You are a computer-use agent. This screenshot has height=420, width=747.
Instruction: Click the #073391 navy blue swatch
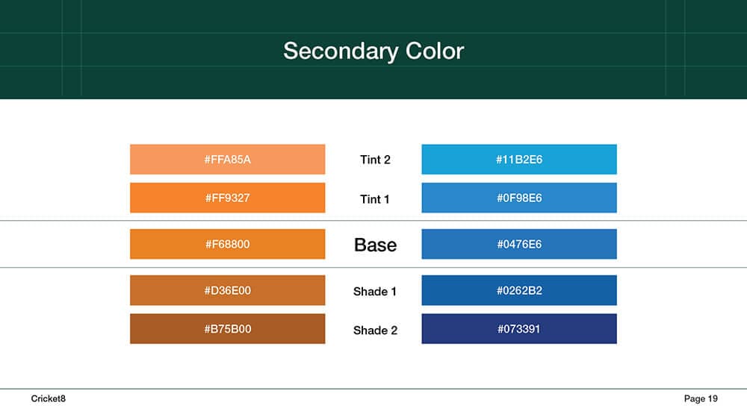pyautogui.click(x=519, y=329)
